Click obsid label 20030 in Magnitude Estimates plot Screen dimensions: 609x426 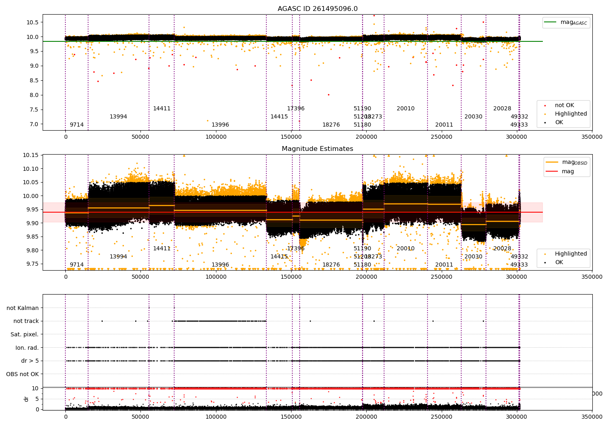tap(473, 257)
